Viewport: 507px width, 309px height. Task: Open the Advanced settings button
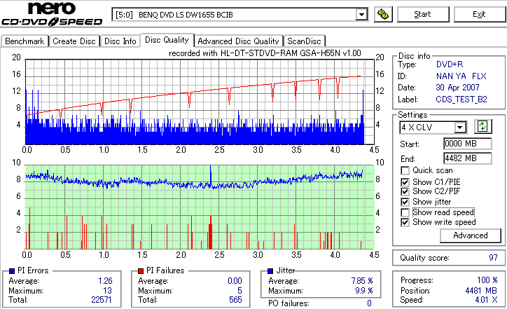471,235
